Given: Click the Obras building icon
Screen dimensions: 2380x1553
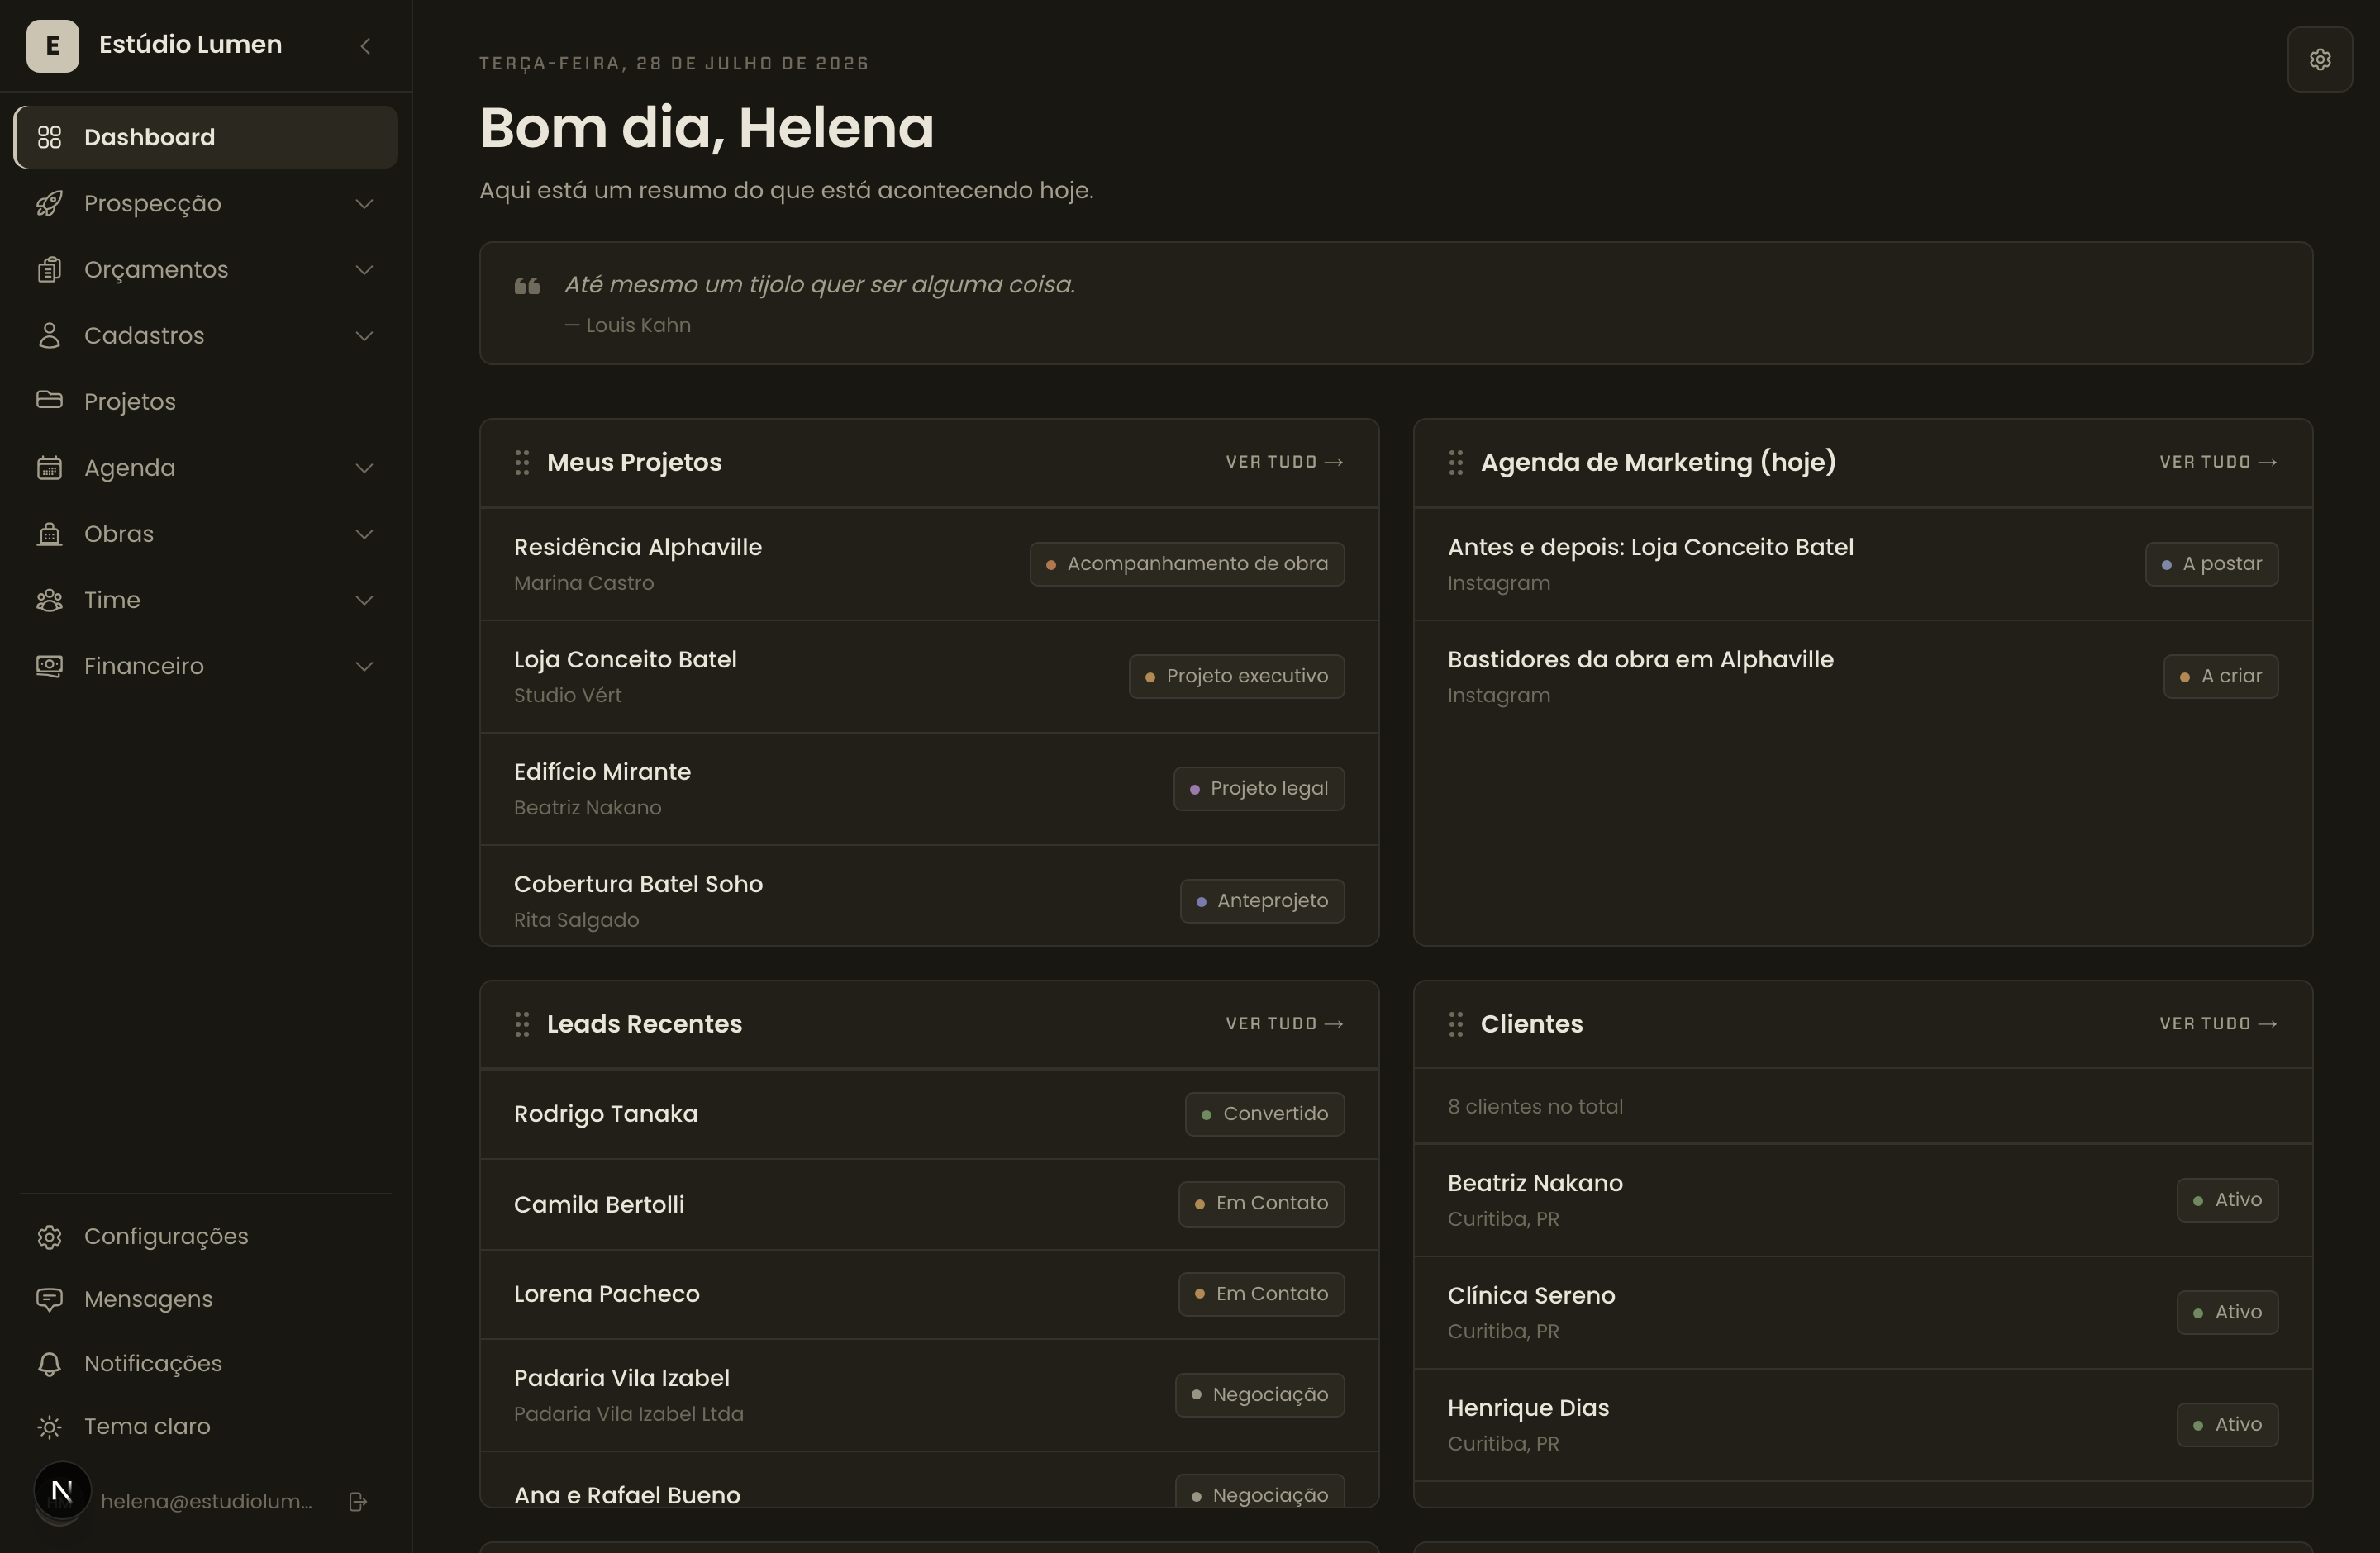Looking at the screenshot, I should [49, 534].
